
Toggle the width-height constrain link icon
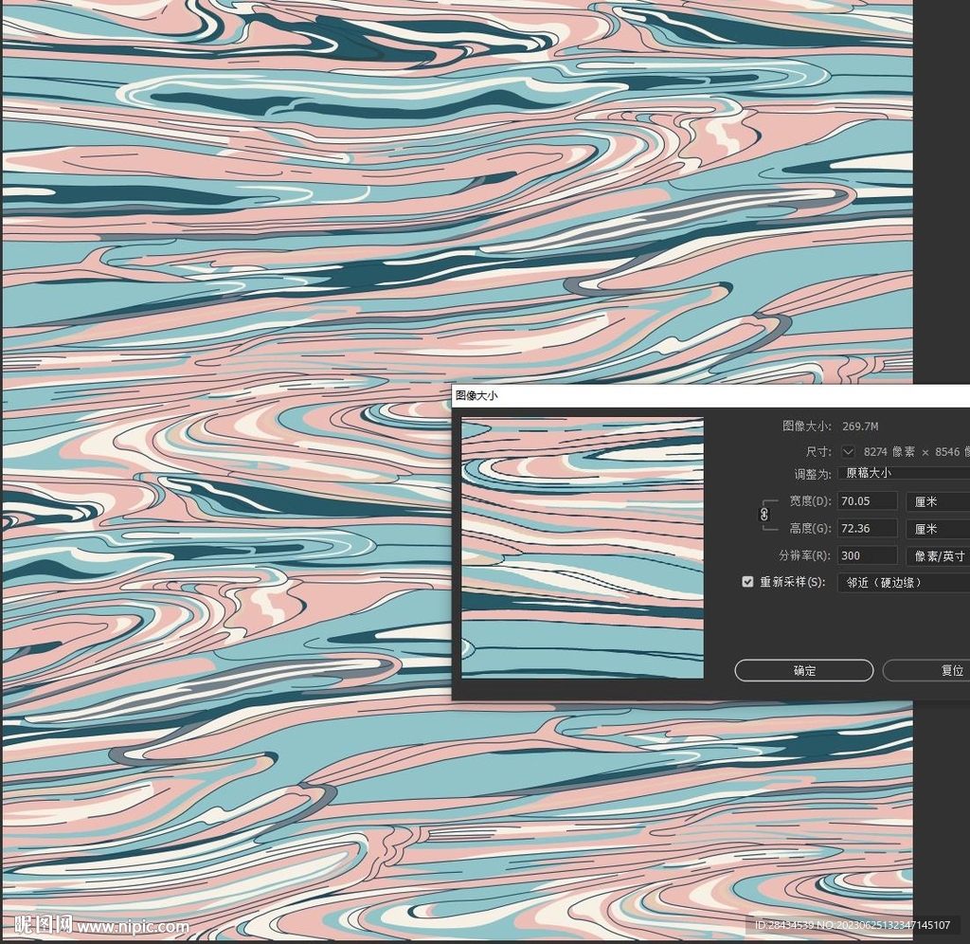pyautogui.click(x=764, y=514)
